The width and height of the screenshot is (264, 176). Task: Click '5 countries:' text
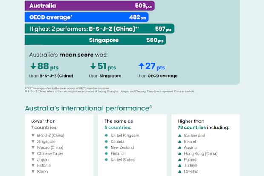tap(118, 127)
